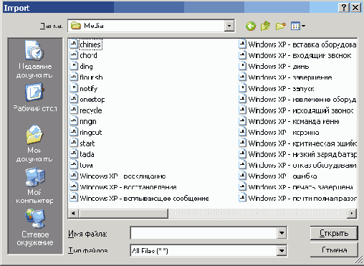
Task: Select file 'Windows XP - ошибка'
Action: (278, 176)
